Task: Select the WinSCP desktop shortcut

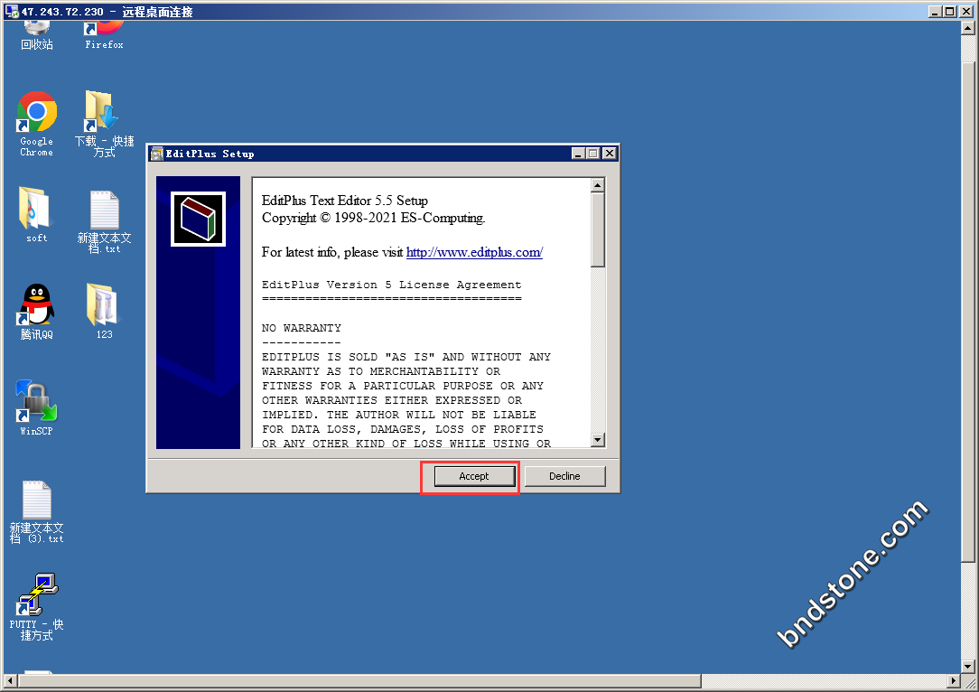Action: 37,402
